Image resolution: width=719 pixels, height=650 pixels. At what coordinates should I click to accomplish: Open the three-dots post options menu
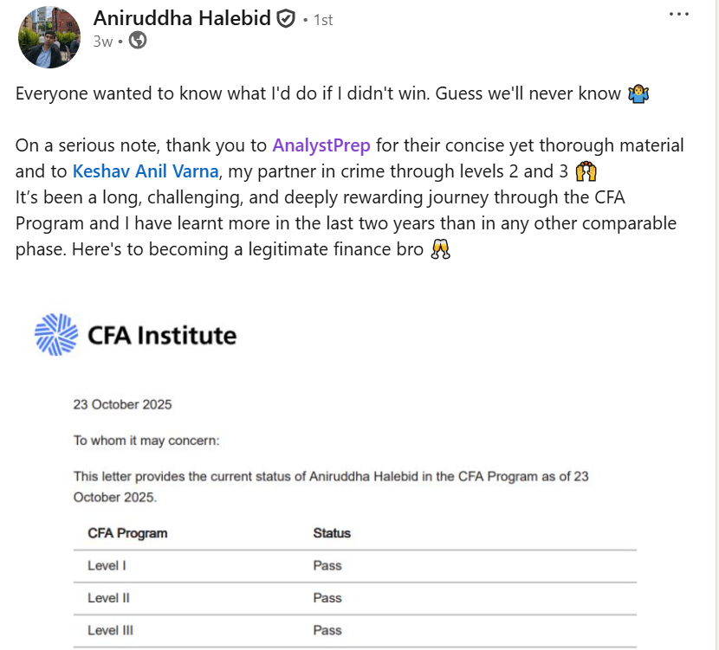(681, 15)
